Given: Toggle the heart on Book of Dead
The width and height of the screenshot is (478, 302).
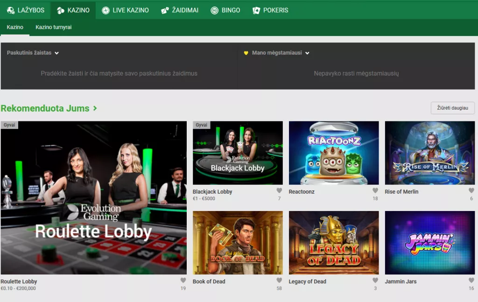Looking at the screenshot, I should click(x=279, y=279).
